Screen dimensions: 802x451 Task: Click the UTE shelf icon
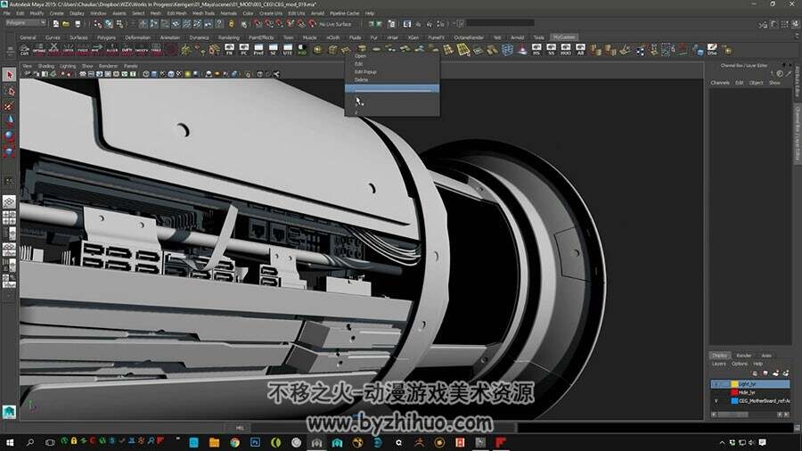(288, 50)
